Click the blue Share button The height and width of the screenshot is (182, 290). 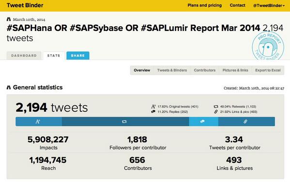78,56
